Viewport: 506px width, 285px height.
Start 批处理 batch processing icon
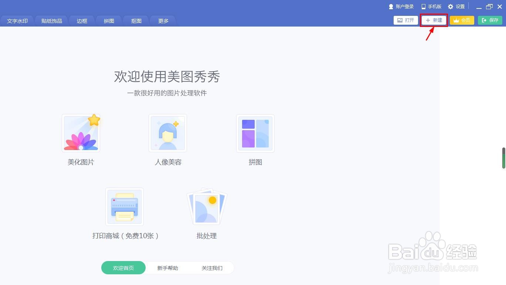[x=207, y=207]
